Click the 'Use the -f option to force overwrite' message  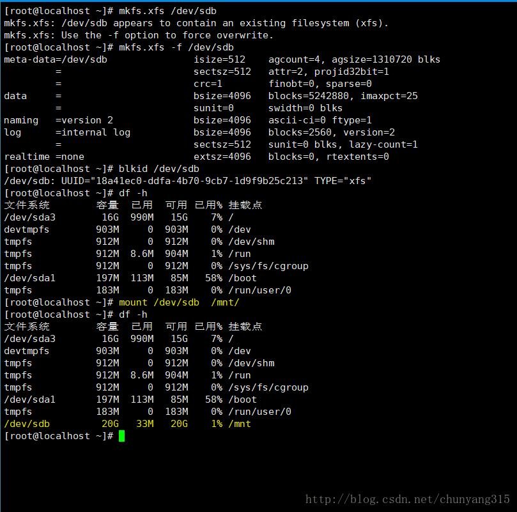tap(167, 35)
